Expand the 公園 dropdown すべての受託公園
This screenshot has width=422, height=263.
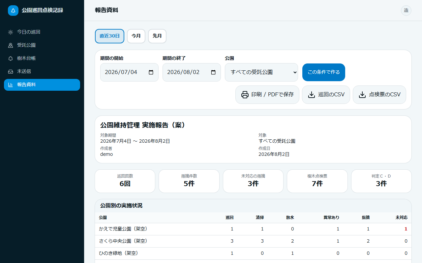click(x=261, y=72)
